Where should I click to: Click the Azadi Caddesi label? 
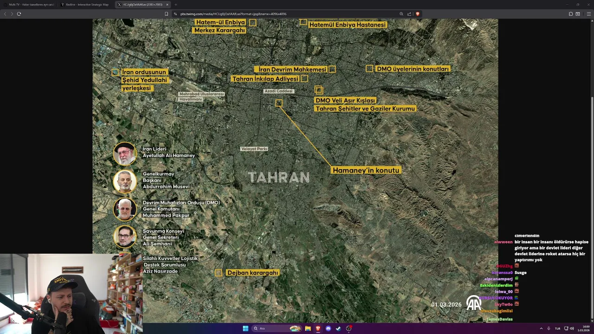coord(279,91)
